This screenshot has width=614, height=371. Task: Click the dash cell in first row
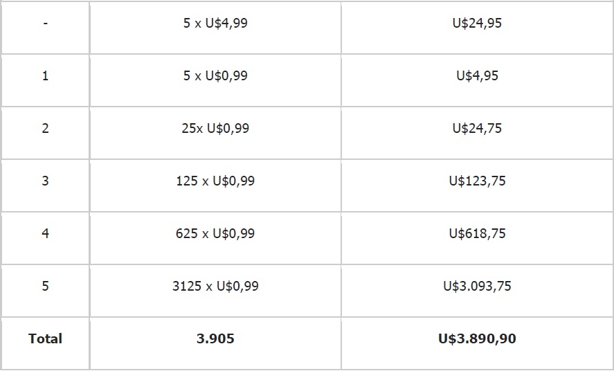pos(45,24)
